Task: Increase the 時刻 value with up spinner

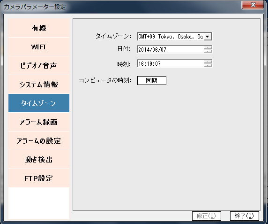Action: [208, 62]
